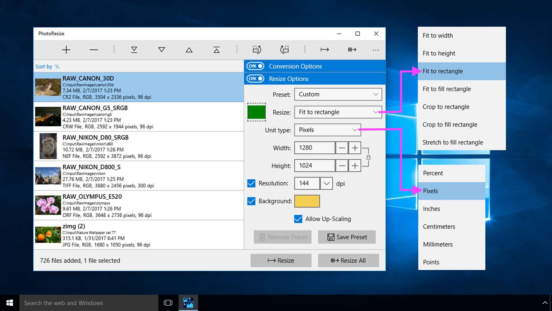Decrease the Height value
This screenshot has width=552, height=311.
click(x=342, y=166)
